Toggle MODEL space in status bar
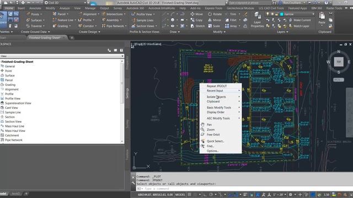 (x=180, y=195)
